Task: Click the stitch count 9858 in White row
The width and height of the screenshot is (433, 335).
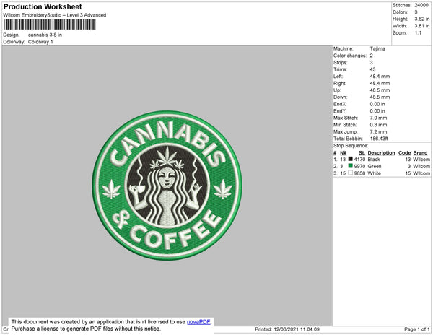Action: pos(359,173)
